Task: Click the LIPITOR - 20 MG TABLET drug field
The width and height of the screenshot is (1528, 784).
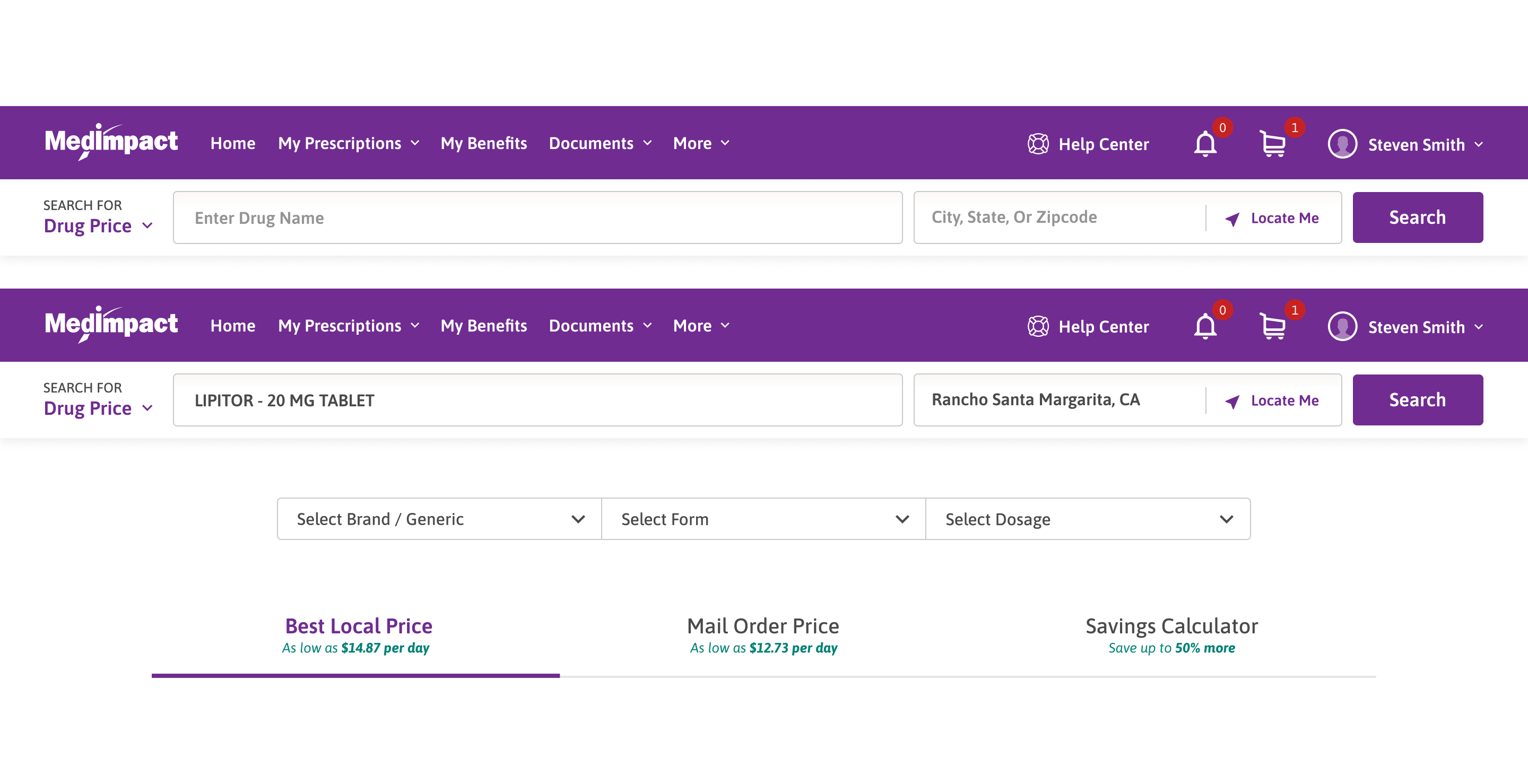Action: [538, 400]
